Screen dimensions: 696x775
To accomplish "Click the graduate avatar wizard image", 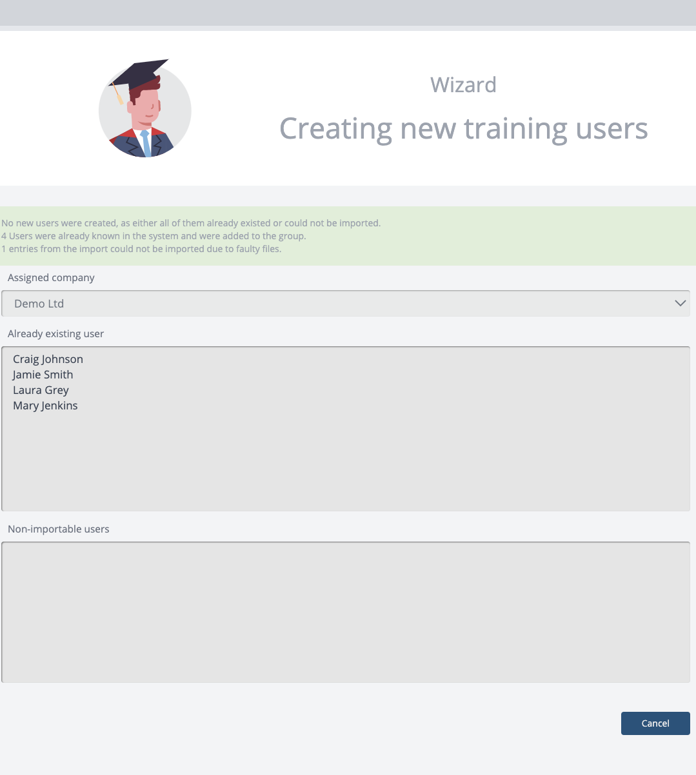I will pyautogui.click(x=145, y=108).
